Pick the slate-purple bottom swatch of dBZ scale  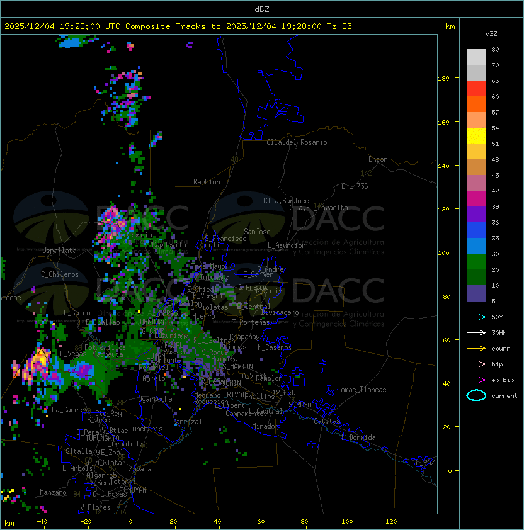[x=476, y=293]
